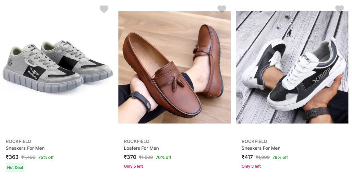Click ROCKFIELD brand name above Loafers For Men
This screenshot has width=352, height=177.
[x=137, y=141]
